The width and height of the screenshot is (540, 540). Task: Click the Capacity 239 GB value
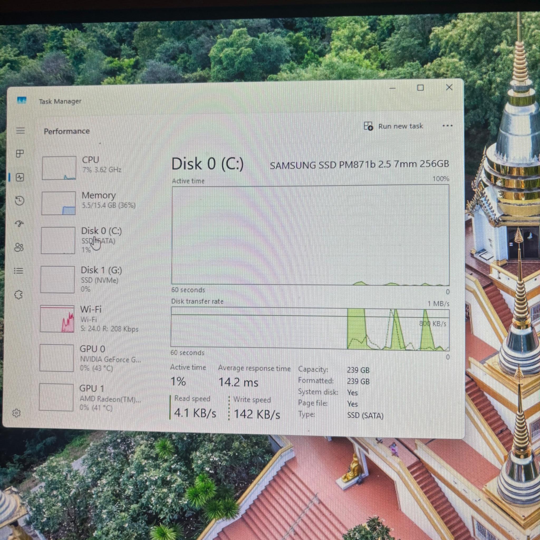click(x=358, y=370)
